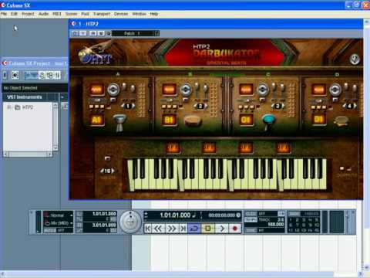Click the second Project window toolbar icon
The height and width of the screenshot is (278, 370).
[15, 75]
